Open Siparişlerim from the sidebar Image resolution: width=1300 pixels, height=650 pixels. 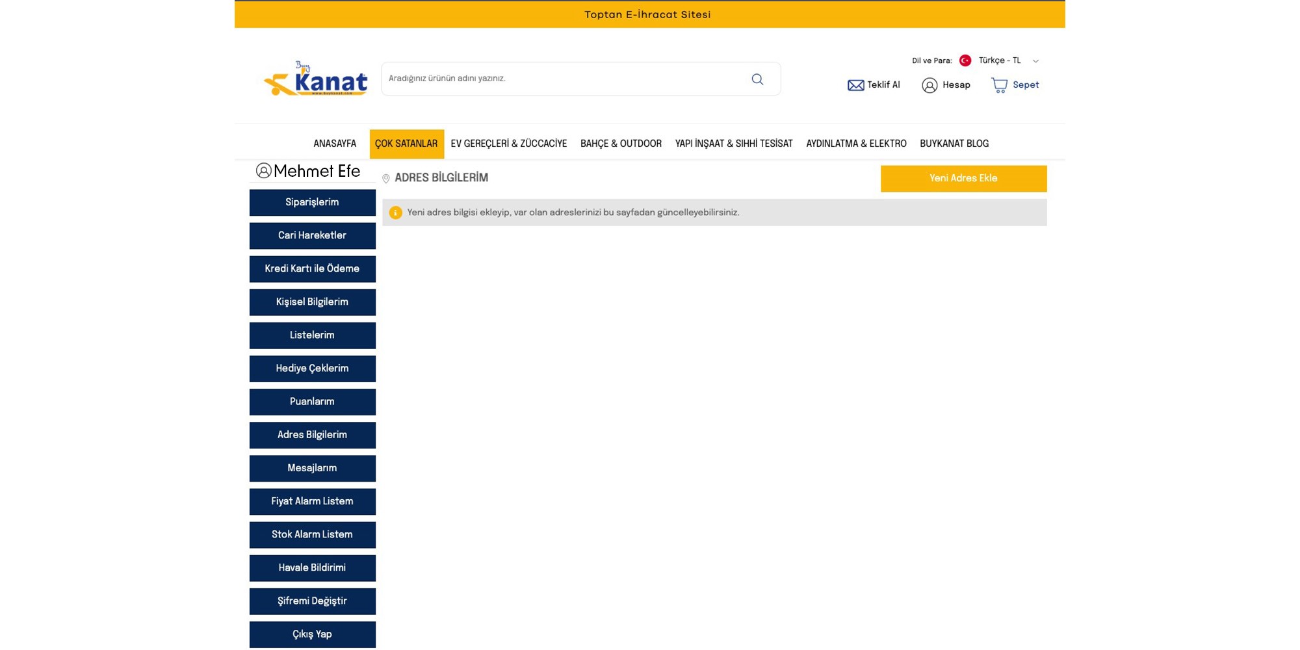pyautogui.click(x=312, y=203)
